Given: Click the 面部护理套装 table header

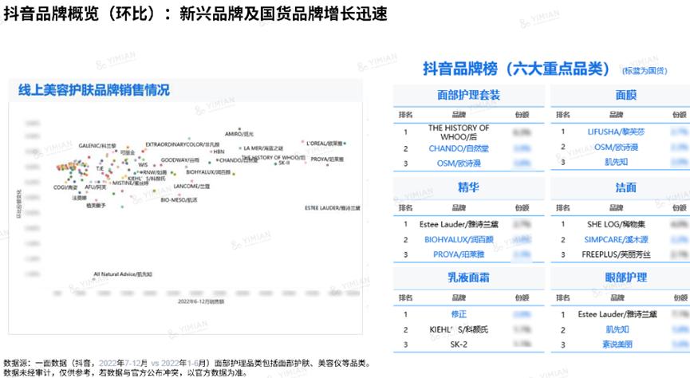Looking at the screenshot, I should (x=468, y=95).
